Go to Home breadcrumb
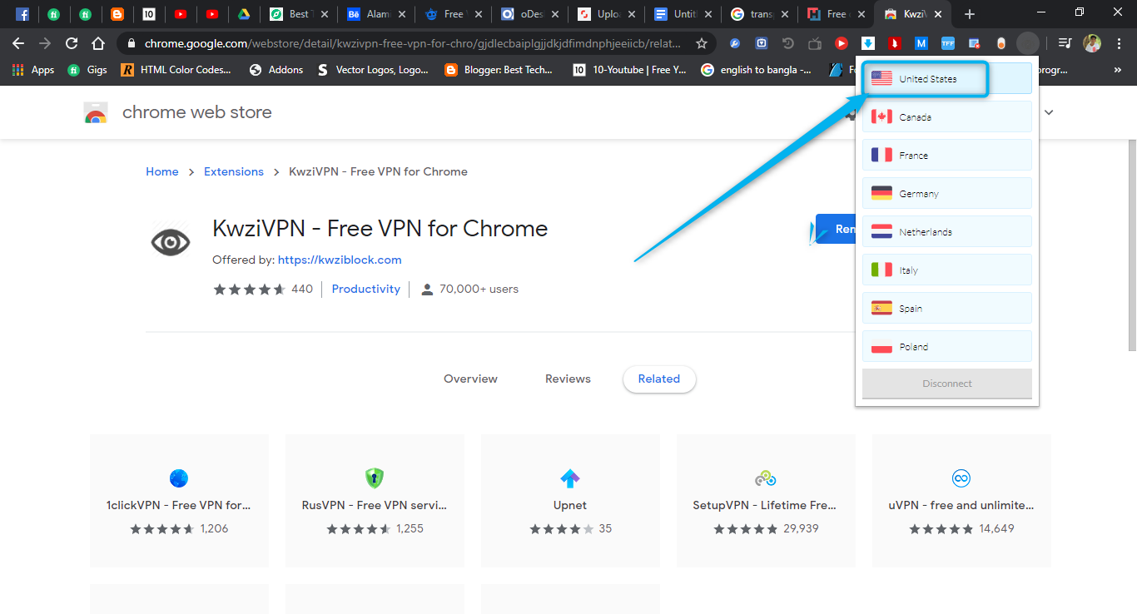This screenshot has height=614, width=1137. (x=162, y=171)
